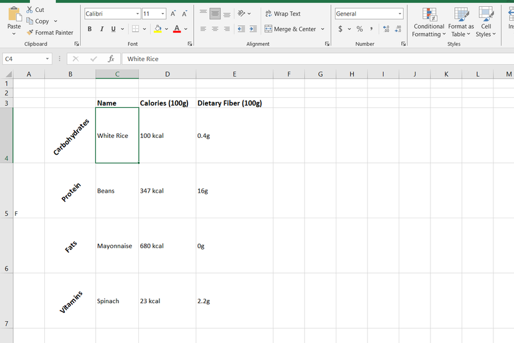Open fill color palette arrow
This screenshot has width=514, height=343.
(x=166, y=29)
